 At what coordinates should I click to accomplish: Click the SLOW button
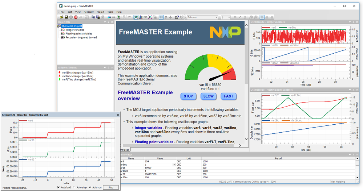pos(209,96)
